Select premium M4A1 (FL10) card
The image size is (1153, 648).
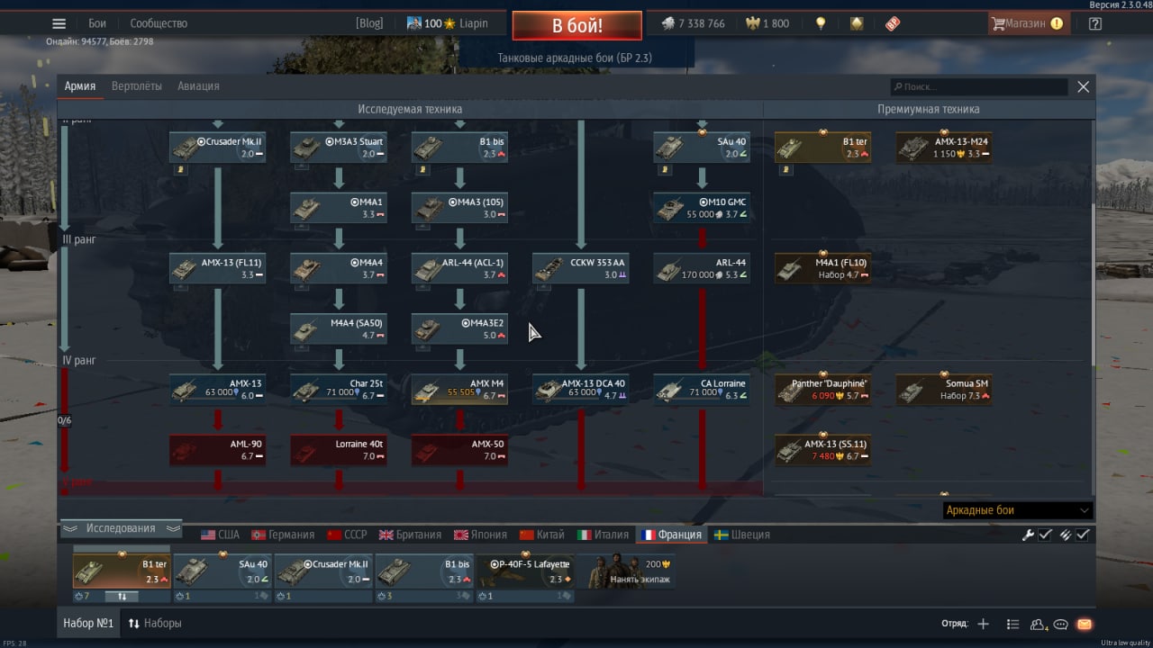tap(822, 268)
